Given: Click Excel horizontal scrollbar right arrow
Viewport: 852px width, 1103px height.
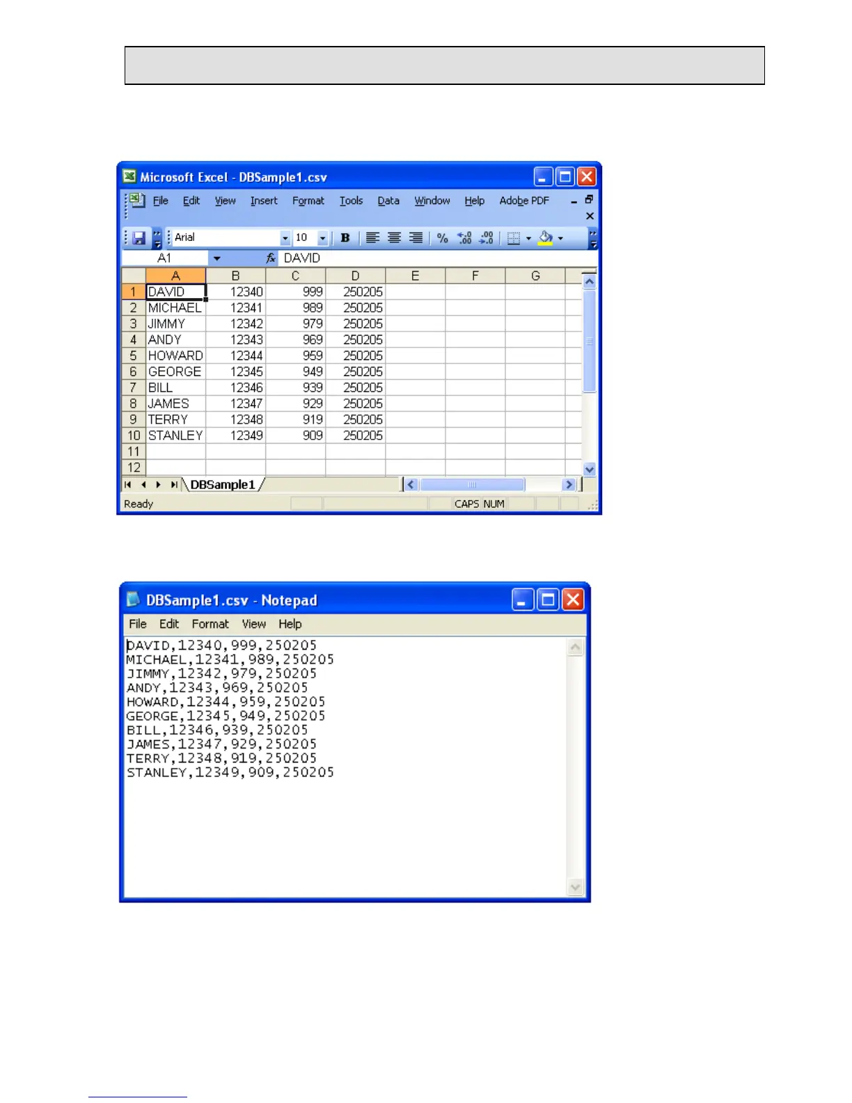Looking at the screenshot, I should (x=569, y=485).
